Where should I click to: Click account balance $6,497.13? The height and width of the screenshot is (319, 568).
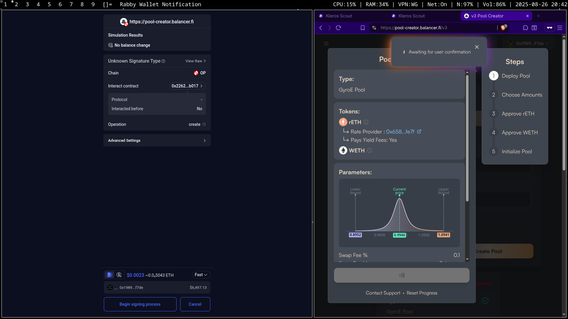198,287
